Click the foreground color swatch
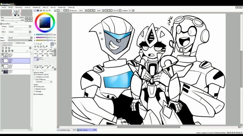 tap(52, 44)
